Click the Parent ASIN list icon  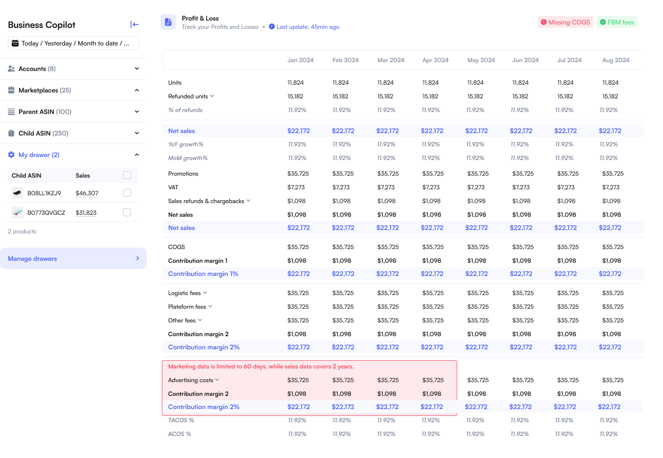[x=11, y=112]
